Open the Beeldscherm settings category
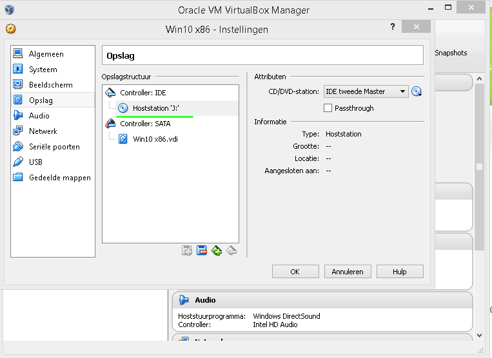The image size is (492, 358). coord(50,85)
